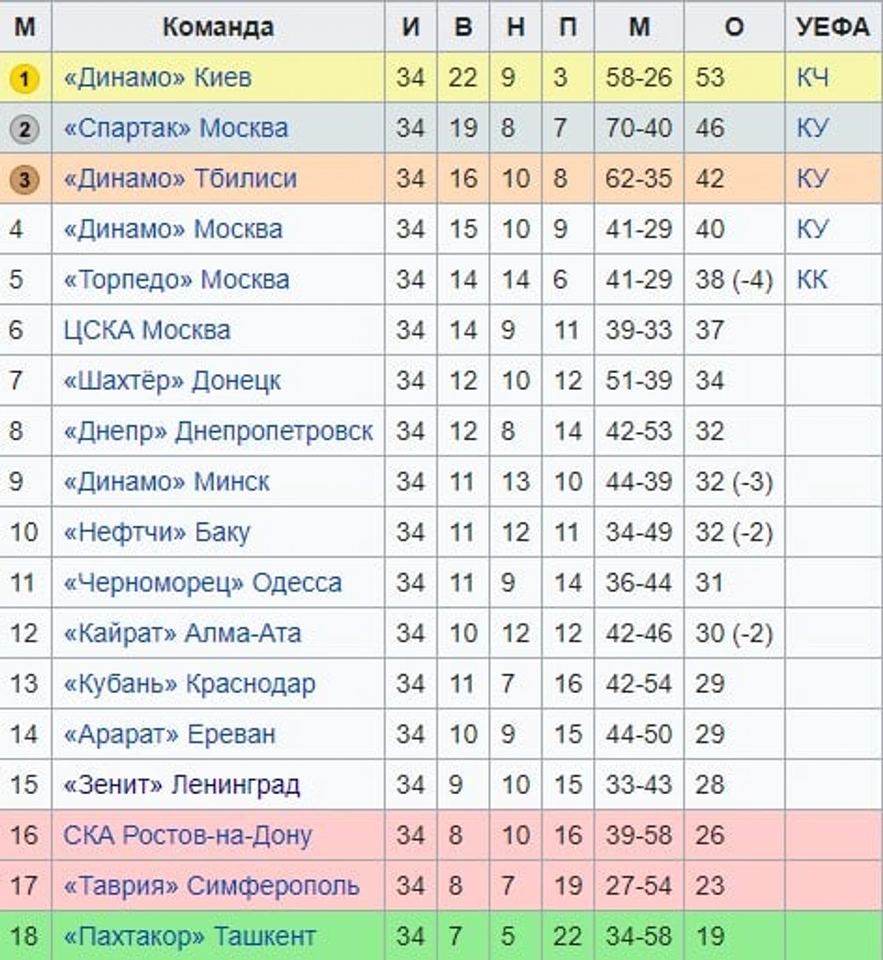Click the Команда column header
The height and width of the screenshot is (960, 883).
(218, 27)
